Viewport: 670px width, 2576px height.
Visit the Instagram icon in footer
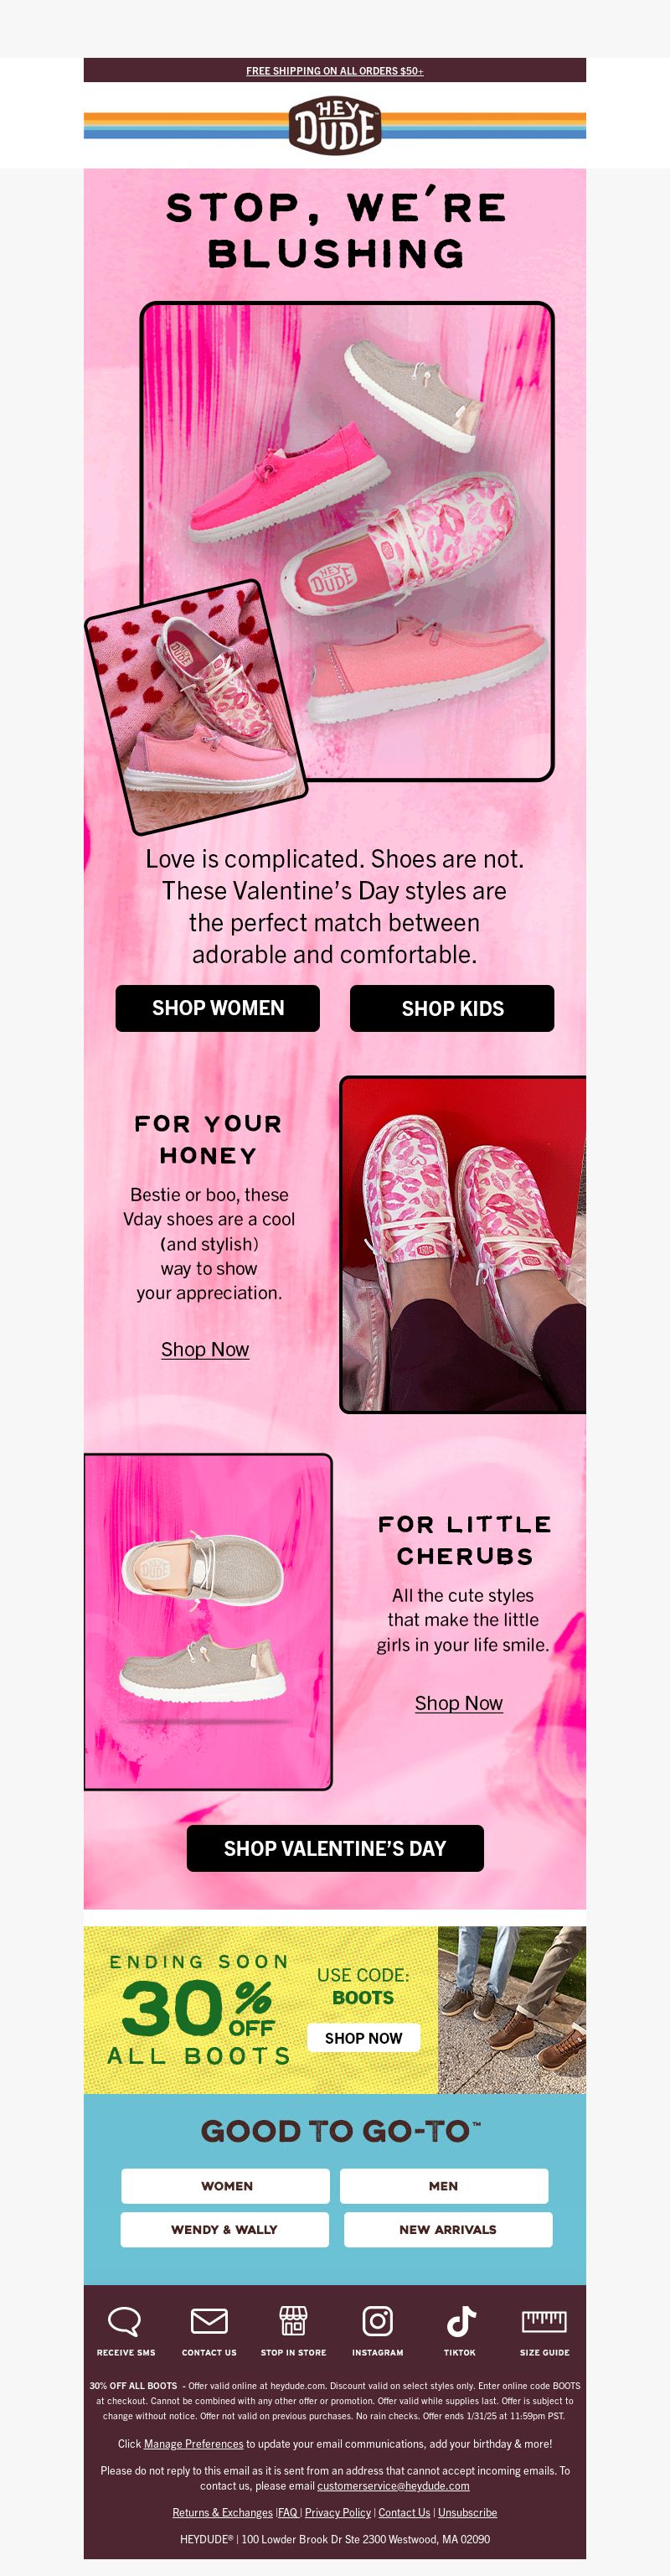click(x=378, y=2320)
